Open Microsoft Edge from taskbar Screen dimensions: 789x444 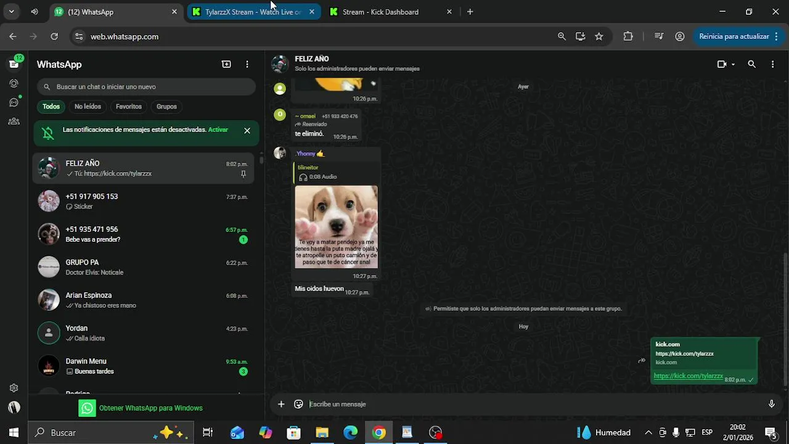[x=350, y=432]
